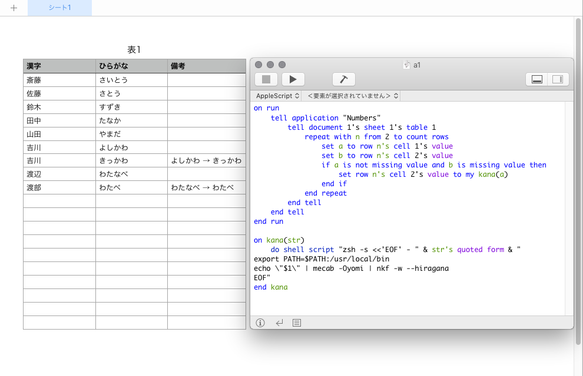Viewport: 583px width, 376px height.
Task: Open the AppleScript language dropdown
Action: (277, 96)
